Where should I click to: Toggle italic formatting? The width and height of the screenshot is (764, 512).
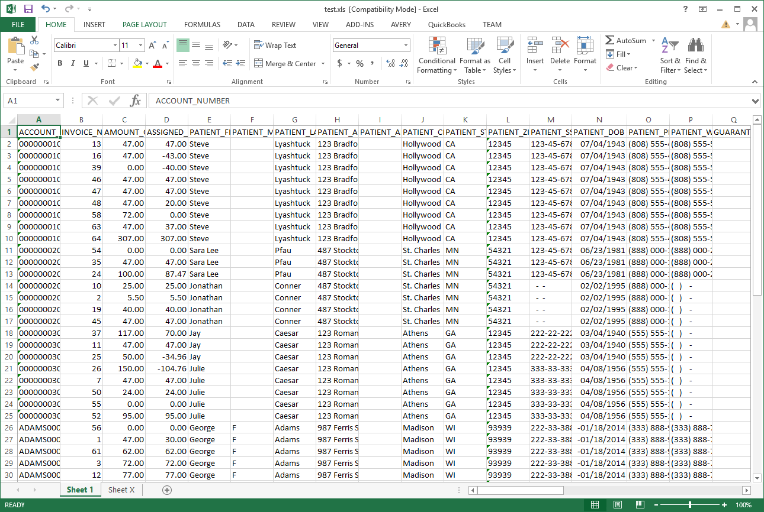(73, 63)
